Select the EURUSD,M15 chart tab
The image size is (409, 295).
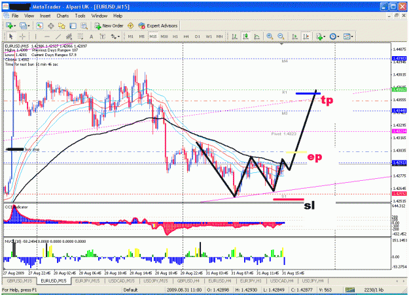pyautogui.click(x=54, y=281)
